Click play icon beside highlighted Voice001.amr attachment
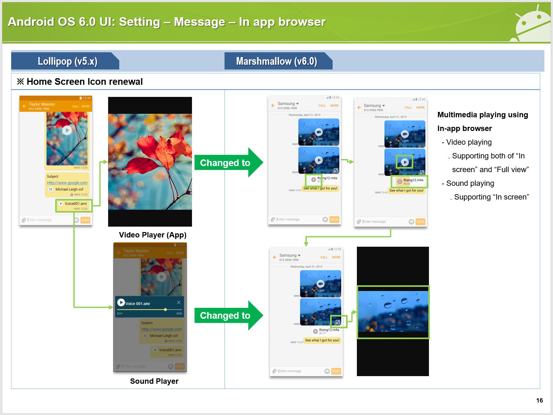 click(x=61, y=204)
